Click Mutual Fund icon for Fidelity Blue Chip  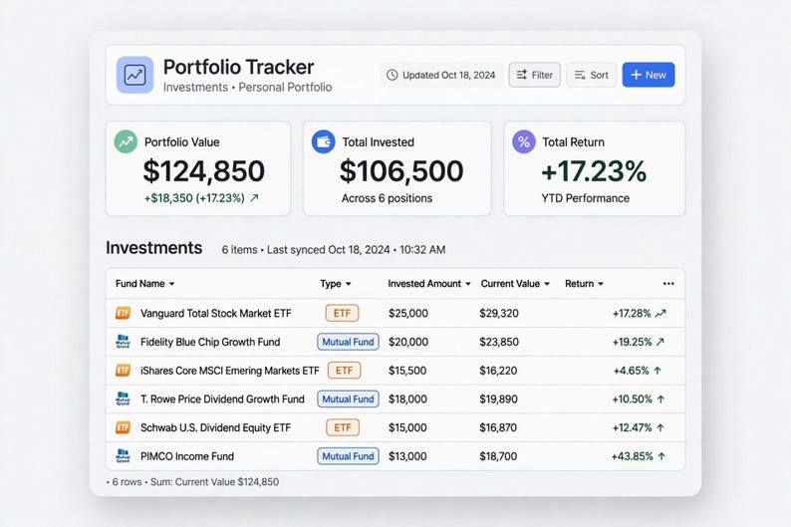[x=123, y=342]
